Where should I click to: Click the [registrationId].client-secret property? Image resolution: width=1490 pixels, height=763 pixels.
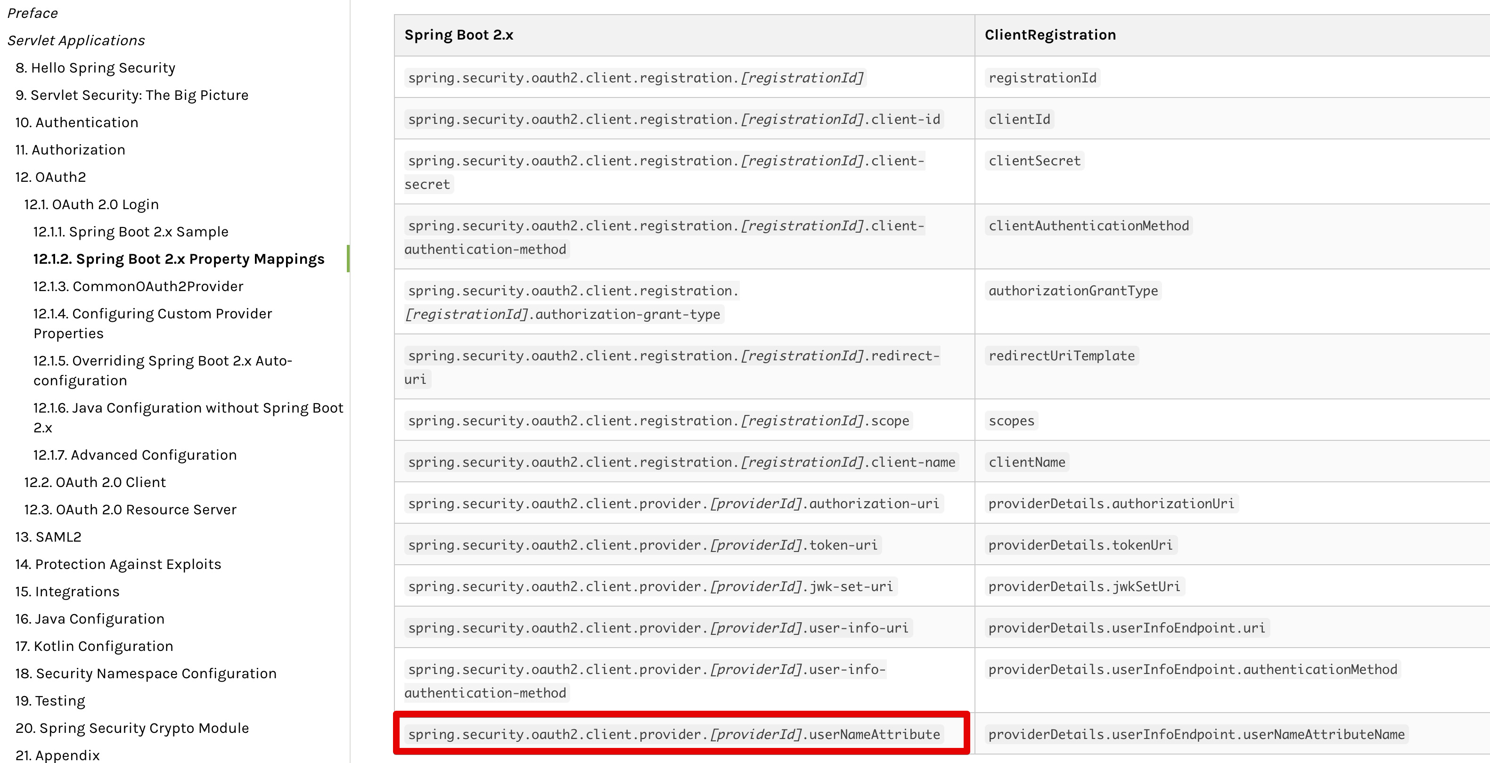pyautogui.click(x=664, y=172)
